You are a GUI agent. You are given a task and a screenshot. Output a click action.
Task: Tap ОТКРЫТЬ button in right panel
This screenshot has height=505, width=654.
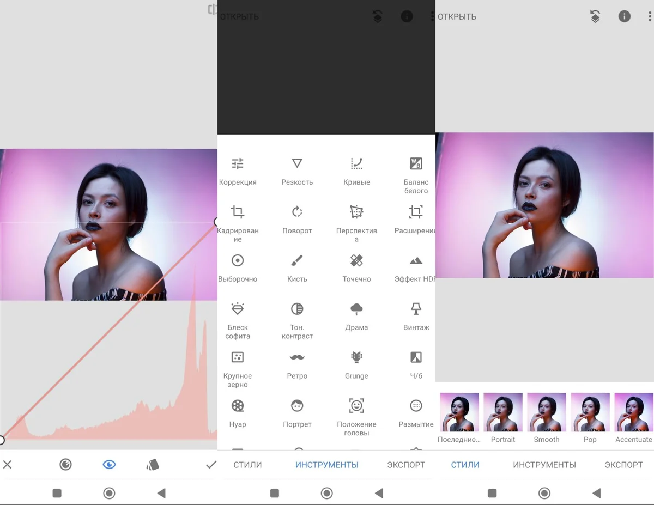tap(457, 17)
